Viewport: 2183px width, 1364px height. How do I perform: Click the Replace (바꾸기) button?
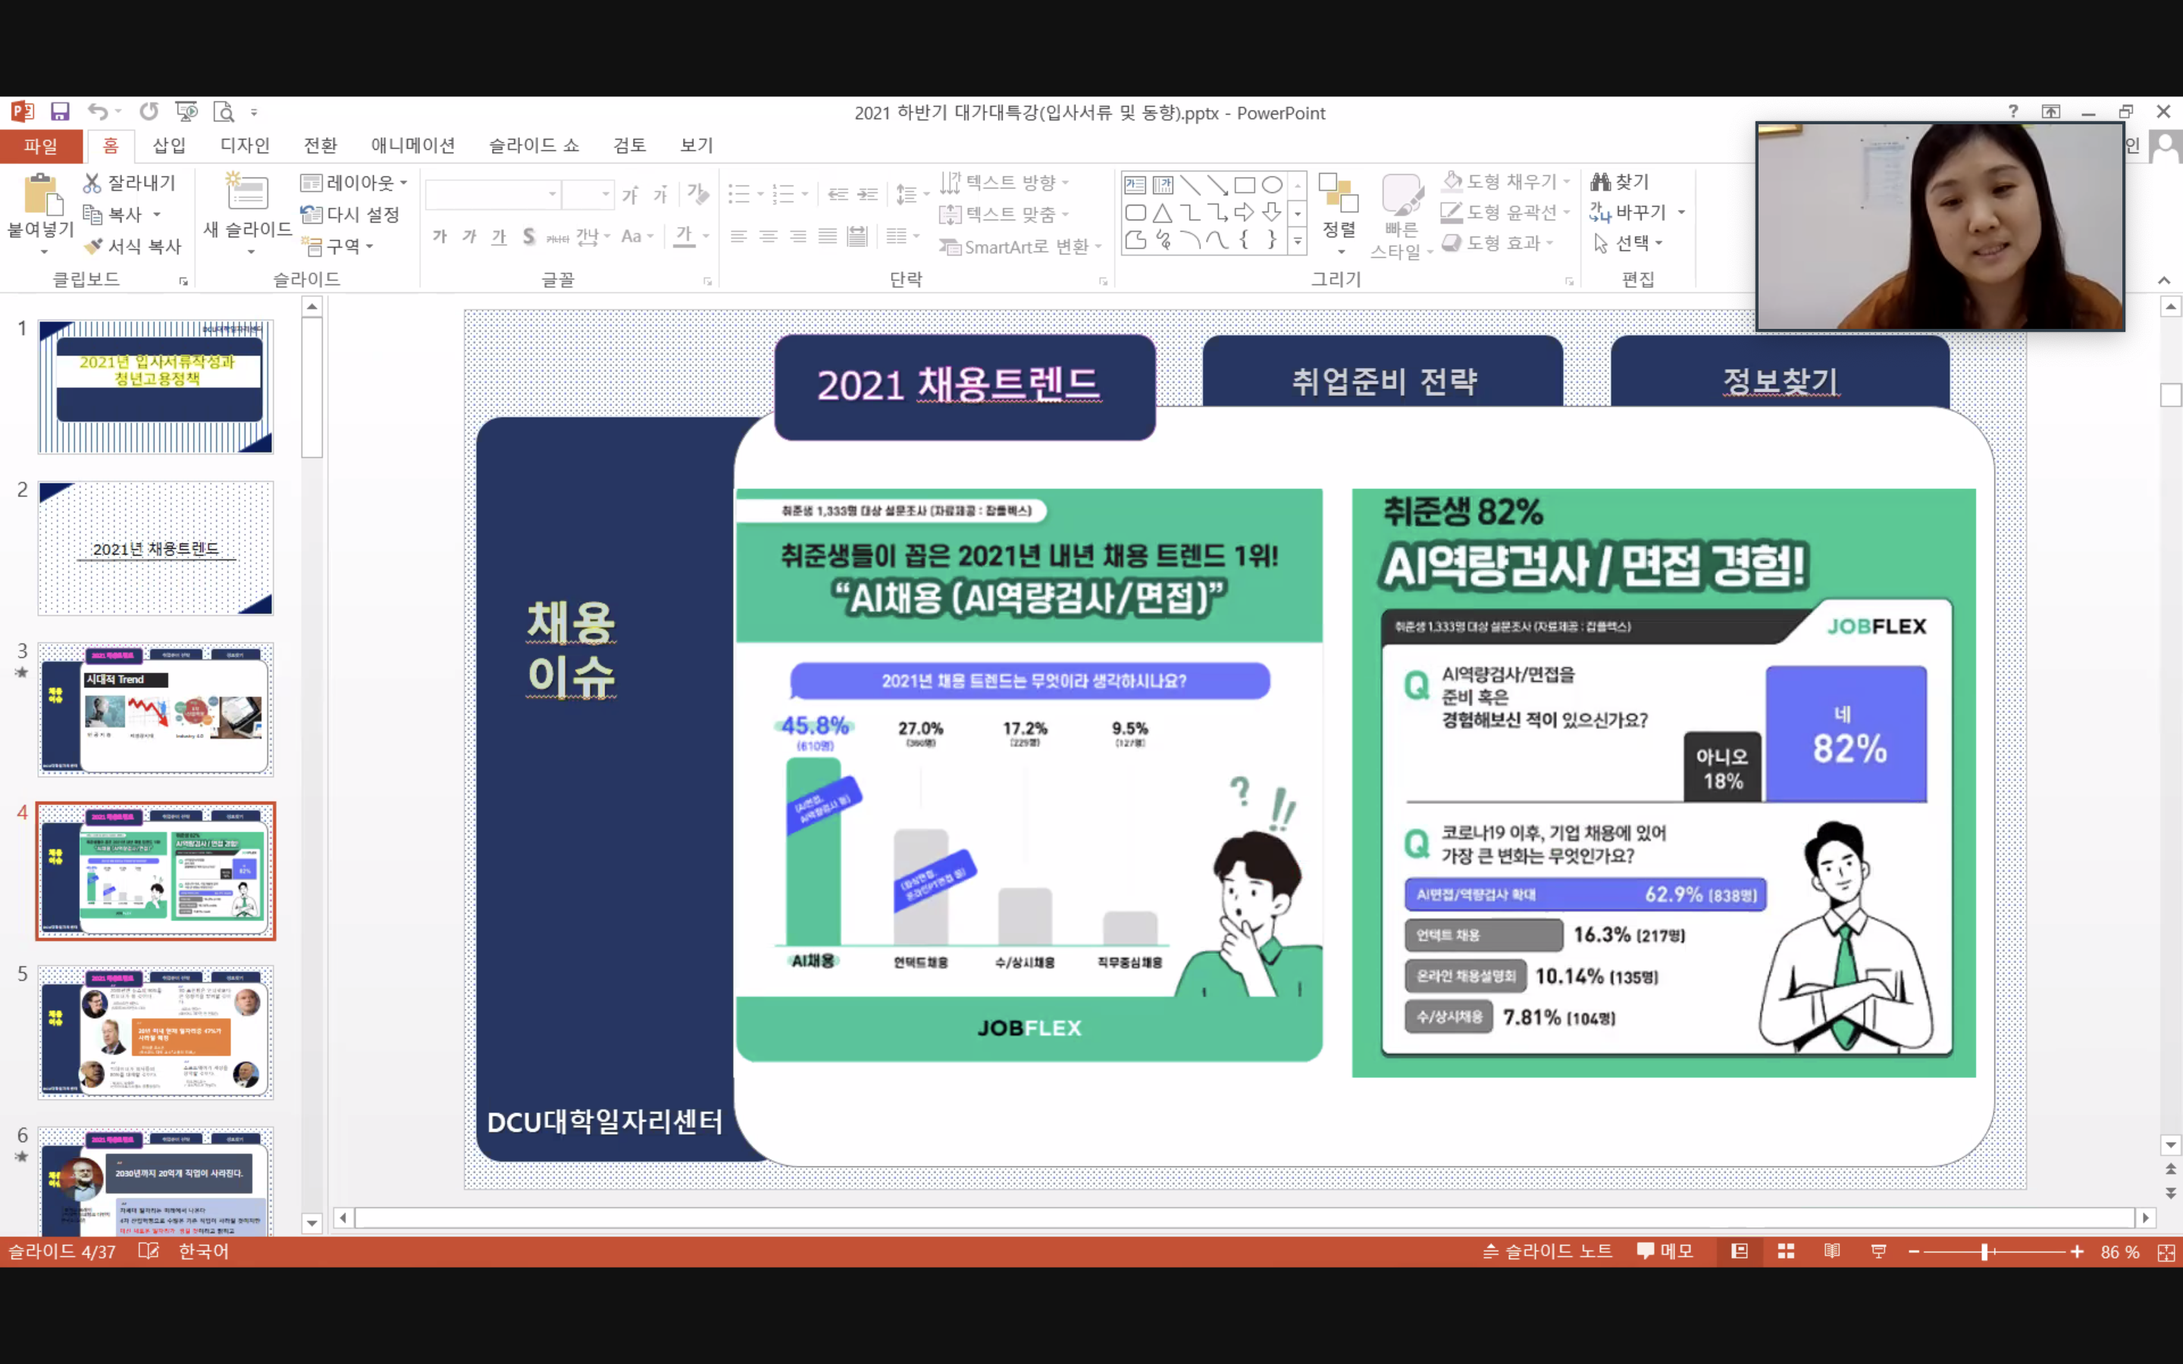(1628, 212)
